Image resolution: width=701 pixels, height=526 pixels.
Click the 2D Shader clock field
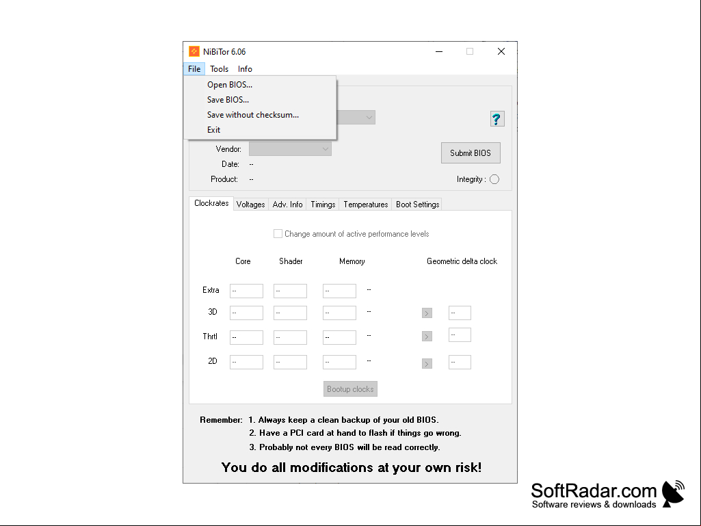pyautogui.click(x=290, y=362)
